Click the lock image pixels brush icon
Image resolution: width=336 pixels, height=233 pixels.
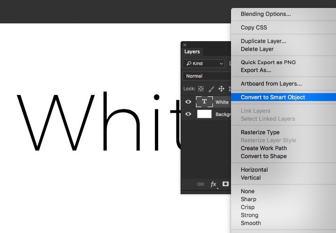(211, 88)
